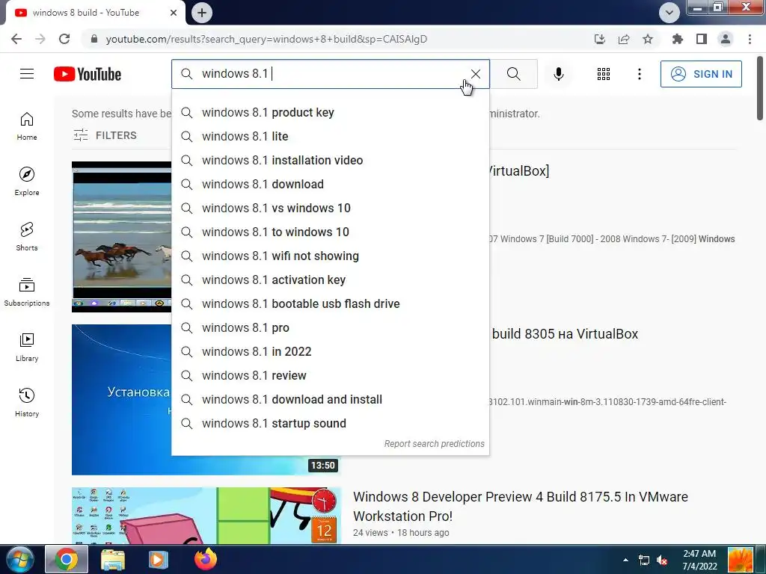This screenshot has height=574, width=766.
Task: Select suggestion 'windows 8.1 installation video'
Action: 330,160
